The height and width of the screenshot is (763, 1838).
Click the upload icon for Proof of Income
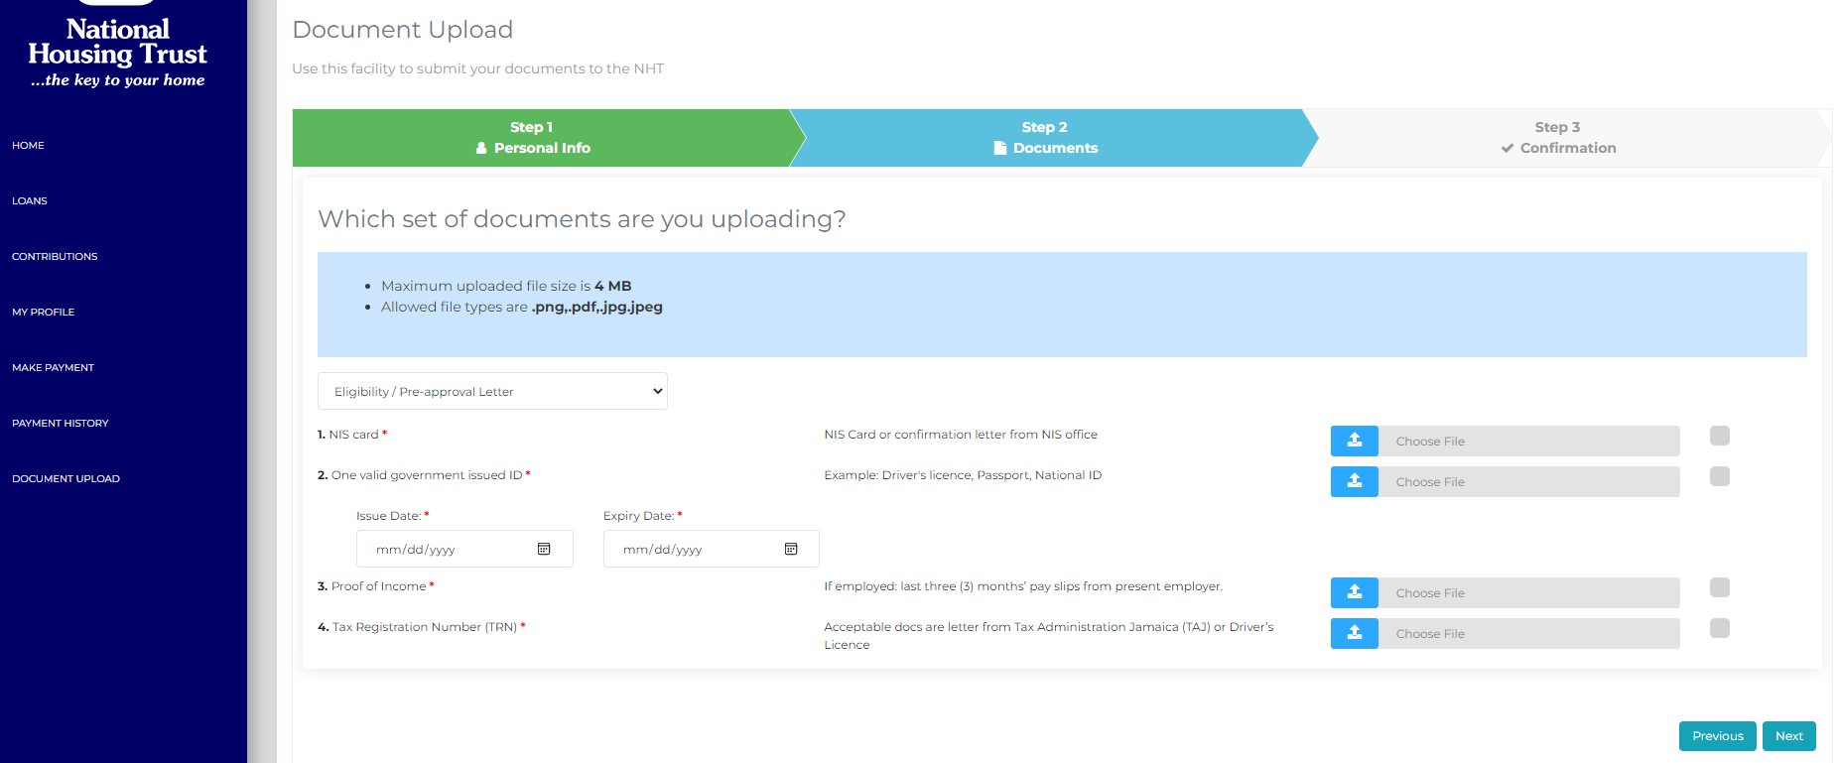(x=1354, y=592)
